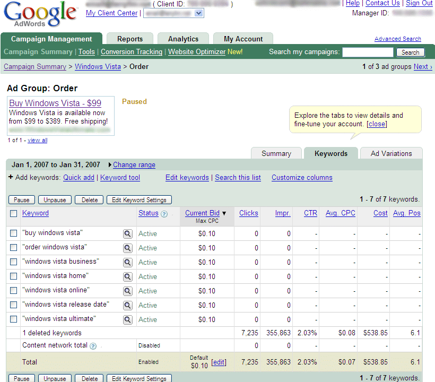Check the "windows vista ultimate" keyword box
The width and height of the screenshot is (435, 382).
(13, 319)
